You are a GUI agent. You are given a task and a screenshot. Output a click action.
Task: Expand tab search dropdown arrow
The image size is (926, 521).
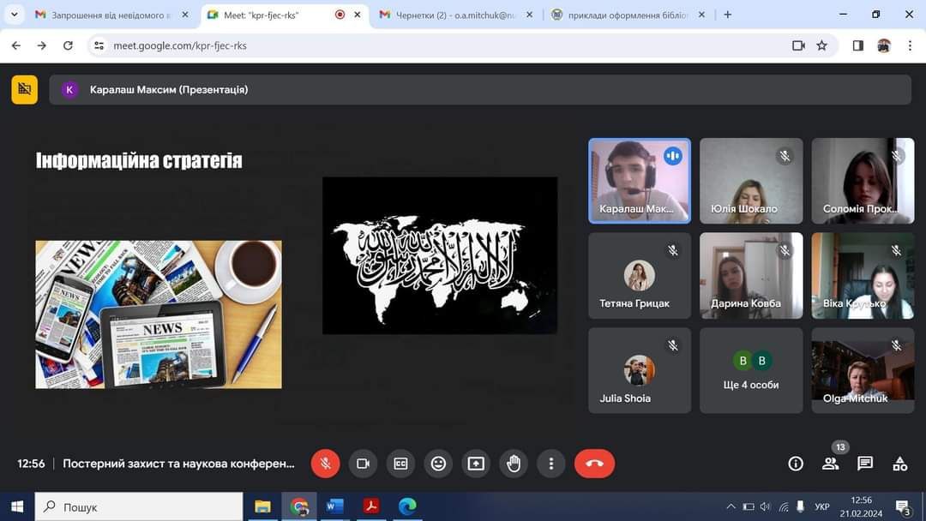pyautogui.click(x=15, y=15)
